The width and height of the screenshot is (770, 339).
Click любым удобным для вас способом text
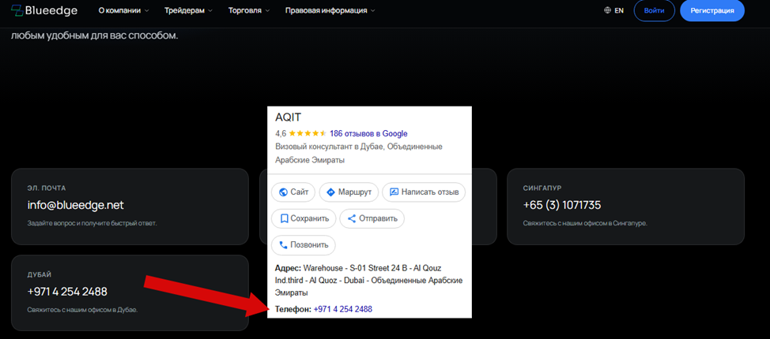tap(94, 36)
